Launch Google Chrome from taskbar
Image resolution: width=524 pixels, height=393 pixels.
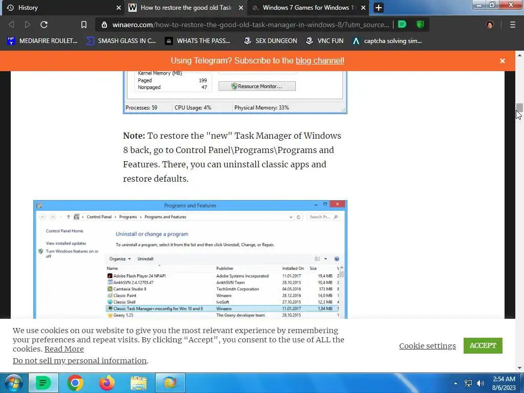click(x=75, y=383)
